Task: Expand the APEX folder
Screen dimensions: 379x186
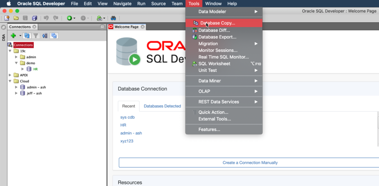Action: click(10, 75)
